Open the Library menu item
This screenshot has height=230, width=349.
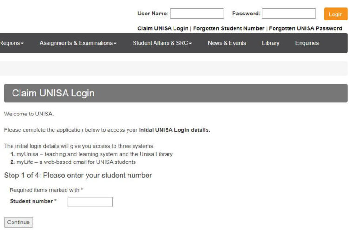(270, 43)
